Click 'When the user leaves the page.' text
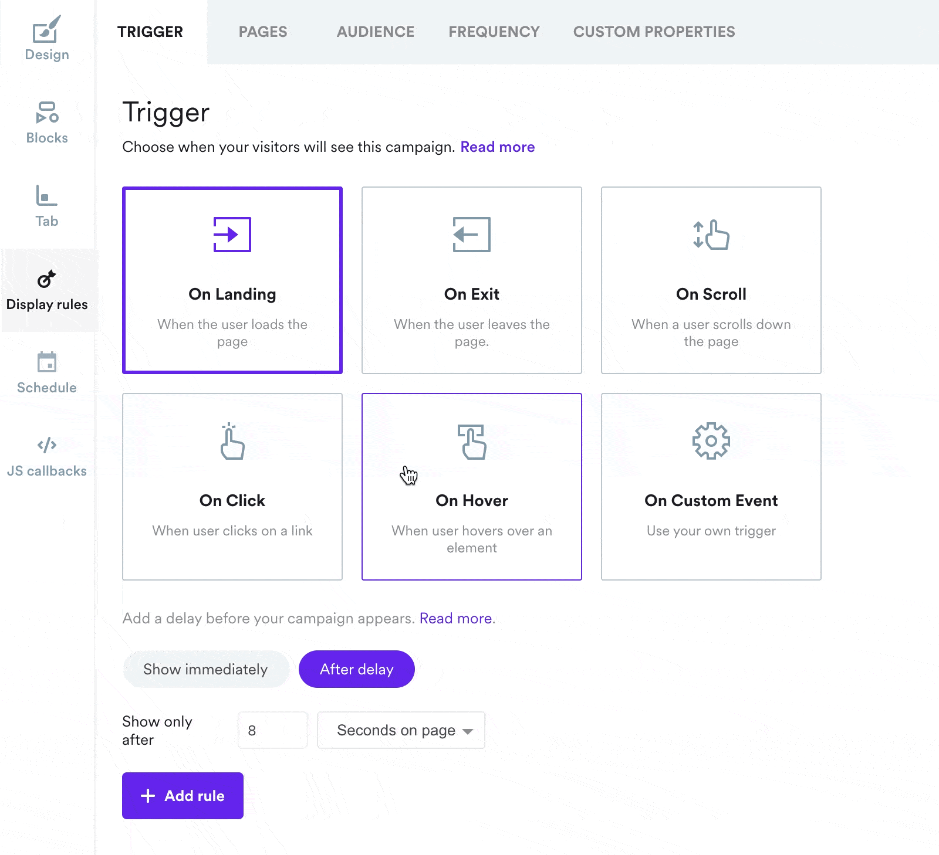 pos(472,333)
